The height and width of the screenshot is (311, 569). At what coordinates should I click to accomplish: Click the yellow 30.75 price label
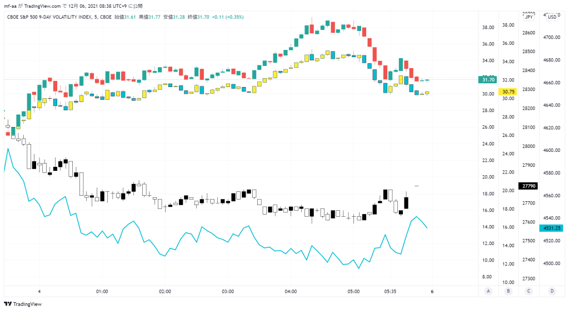tap(508, 92)
